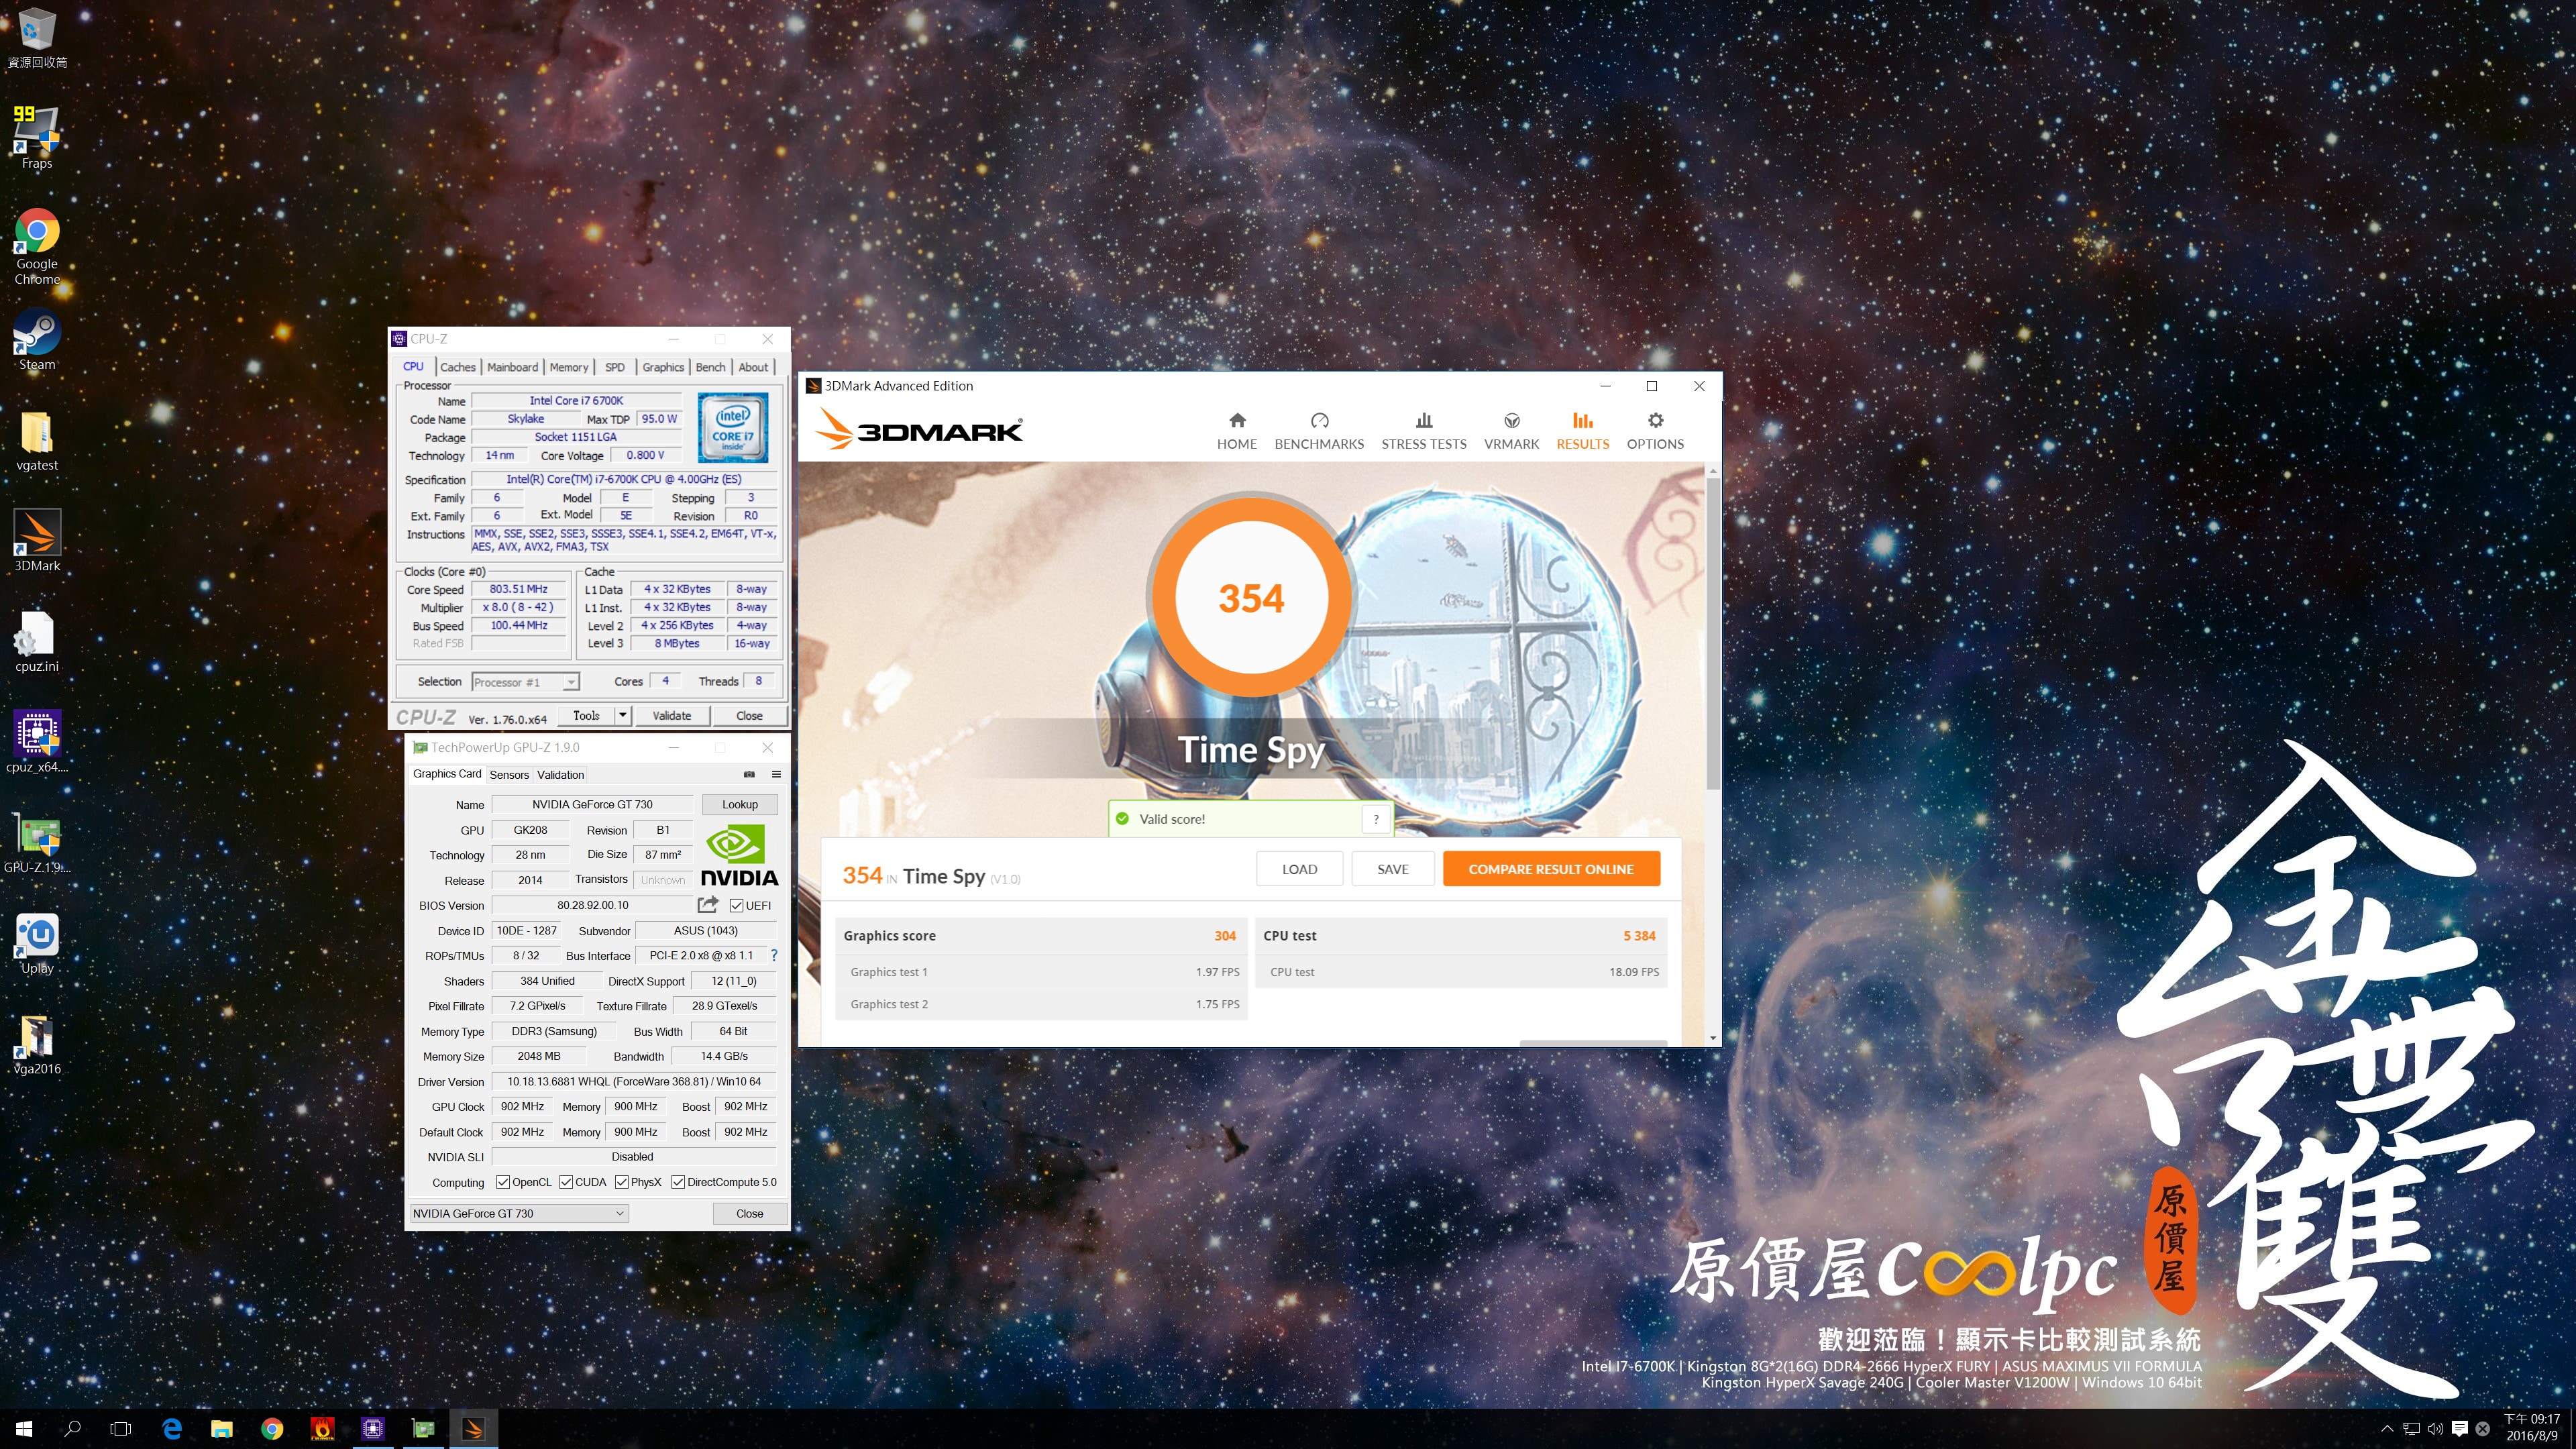2576x1449 pixels.
Task: Switch to the Bench tab in CPU-Z
Action: pyautogui.click(x=711, y=367)
